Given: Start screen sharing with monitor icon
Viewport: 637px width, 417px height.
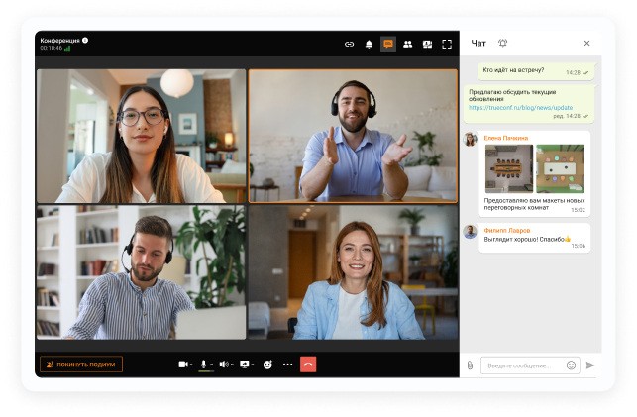Looking at the screenshot, I should click(x=244, y=365).
